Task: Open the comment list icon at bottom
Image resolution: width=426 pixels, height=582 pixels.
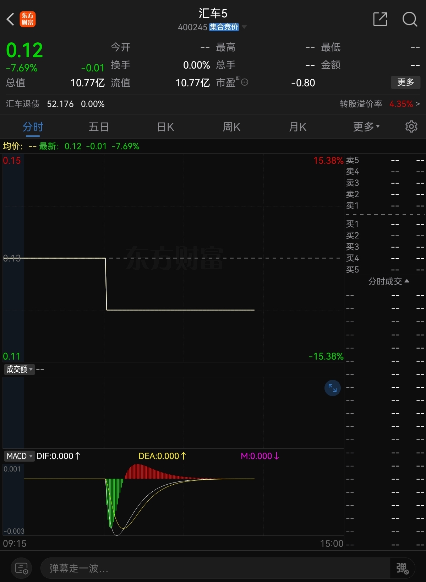Action: (x=22, y=568)
